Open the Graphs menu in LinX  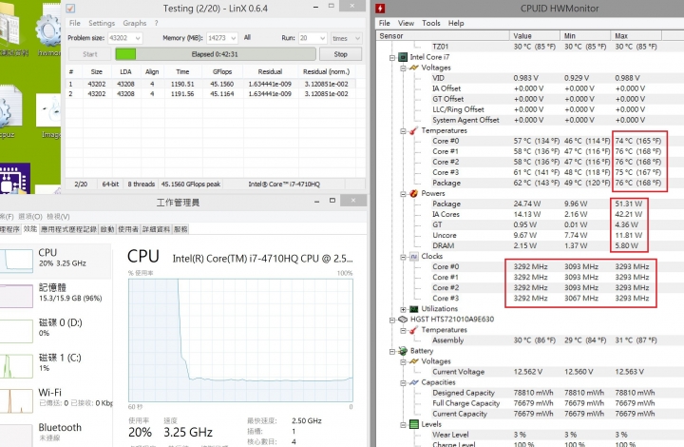(134, 23)
